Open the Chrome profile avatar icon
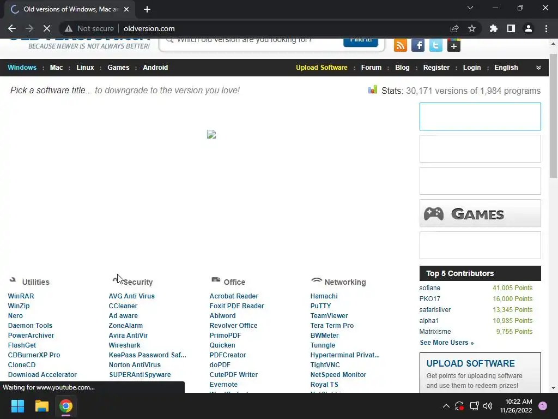The image size is (558, 419). 529,28
